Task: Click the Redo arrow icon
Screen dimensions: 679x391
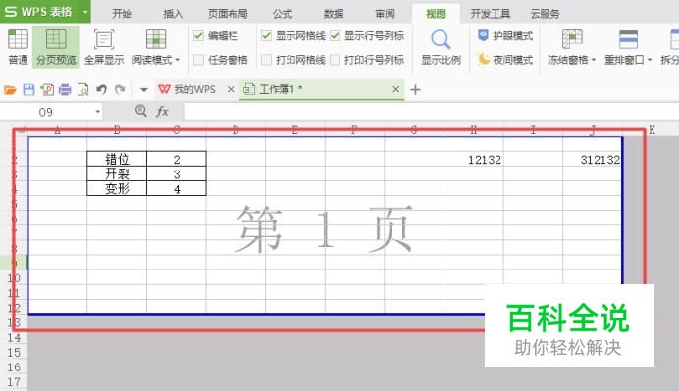Action: (x=120, y=89)
